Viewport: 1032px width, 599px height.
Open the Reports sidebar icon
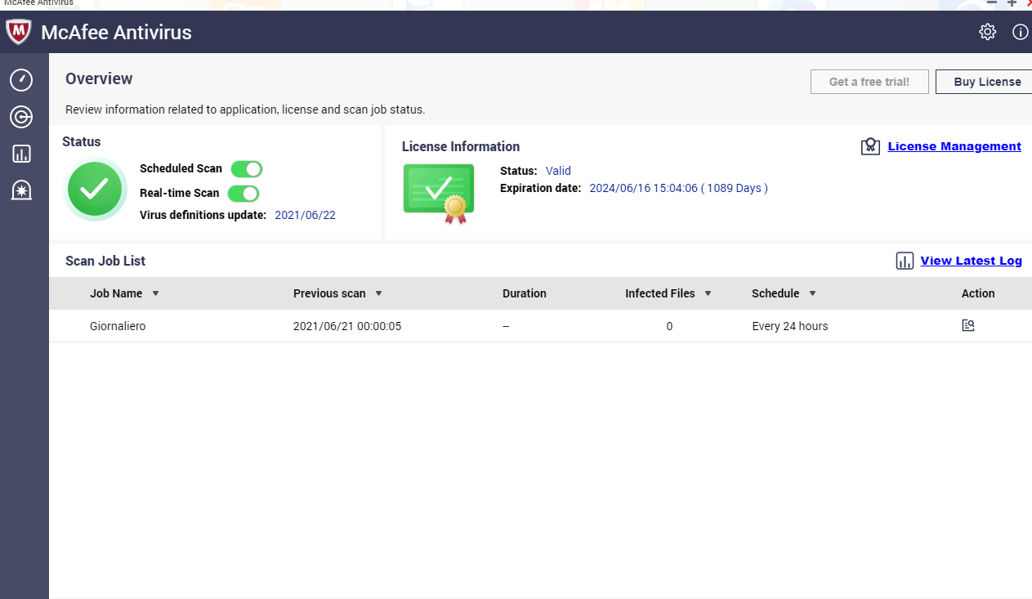point(21,154)
